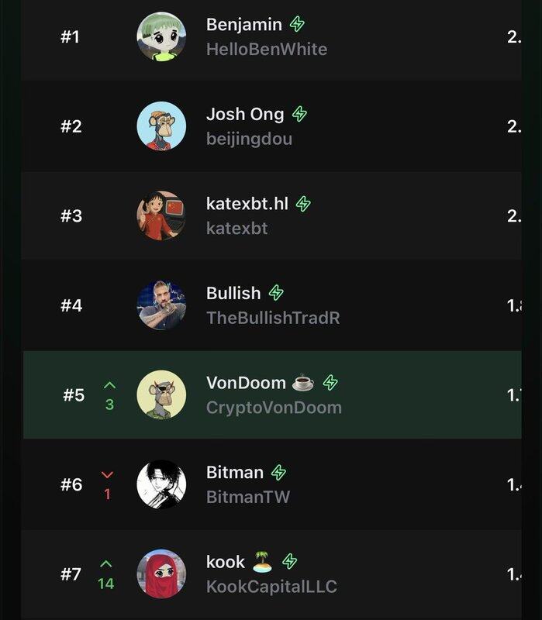Open the CryptoVonDoom handle link
This screenshot has height=620, width=542.
(274, 408)
